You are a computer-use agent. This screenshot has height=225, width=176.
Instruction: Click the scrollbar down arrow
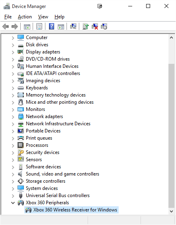171,211
